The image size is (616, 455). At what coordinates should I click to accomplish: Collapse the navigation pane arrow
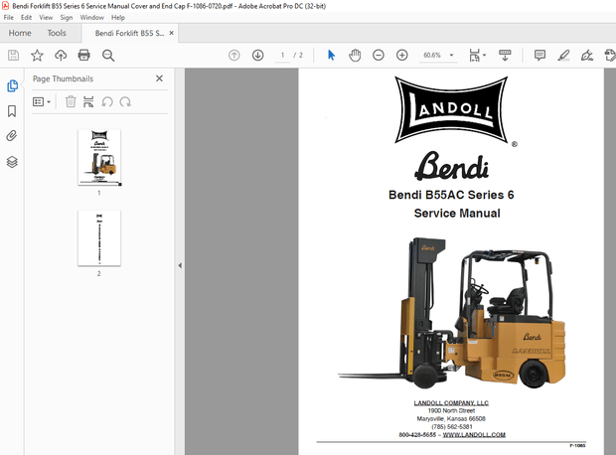[180, 265]
